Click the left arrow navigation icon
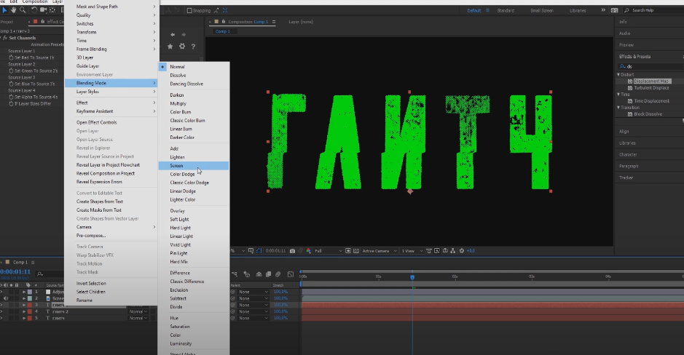This screenshot has height=355, width=684. 173,34
